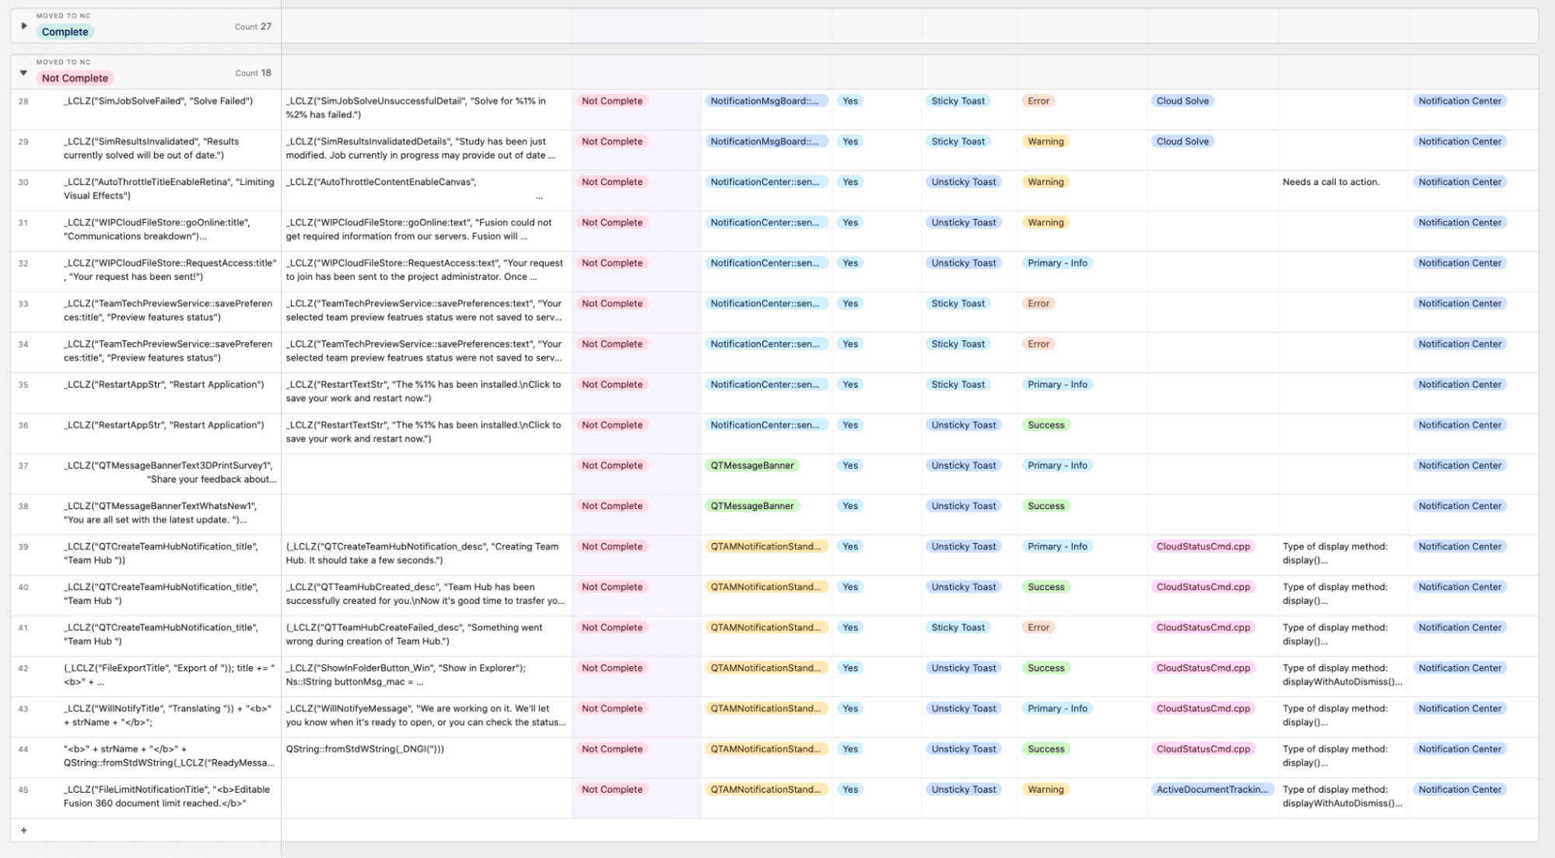The height and width of the screenshot is (858, 1555).
Task: Click the Success tag in row 44
Action: click(1046, 748)
